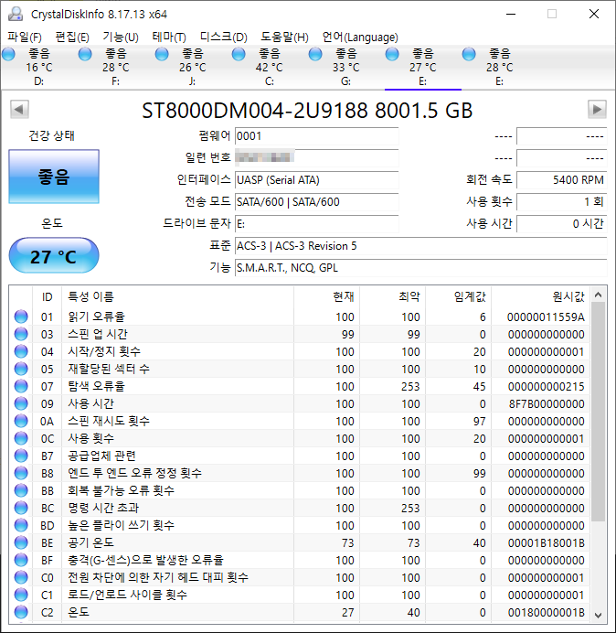Click the 사용 횟수 1 회 field
616x633 pixels.
(561, 201)
